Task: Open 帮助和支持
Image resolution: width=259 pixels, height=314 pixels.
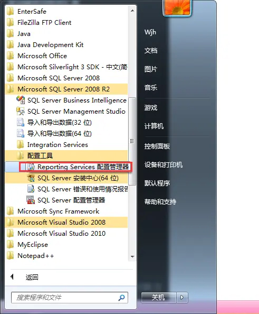Action: [x=160, y=201]
